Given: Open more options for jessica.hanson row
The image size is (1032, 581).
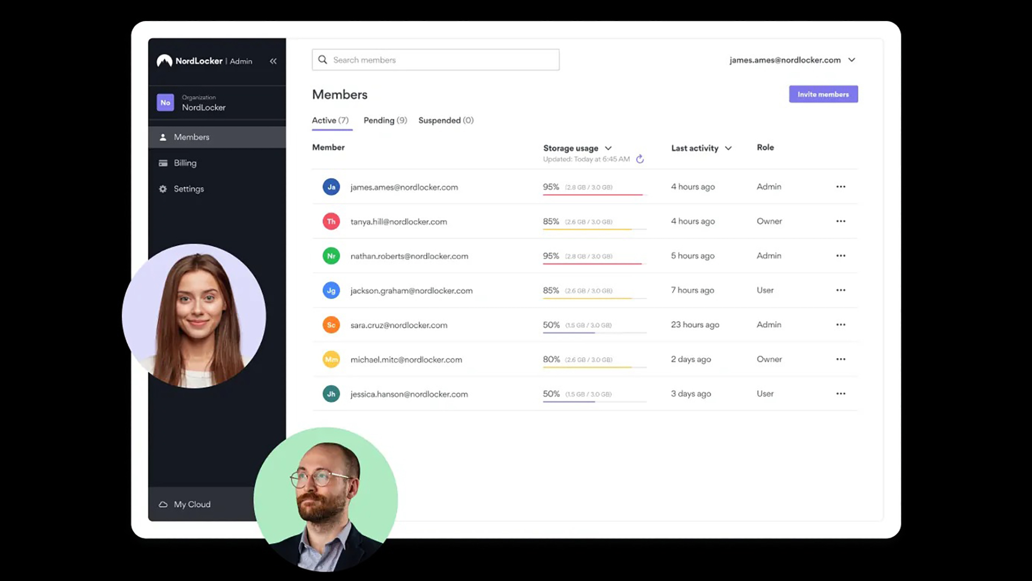Looking at the screenshot, I should pos(841,393).
